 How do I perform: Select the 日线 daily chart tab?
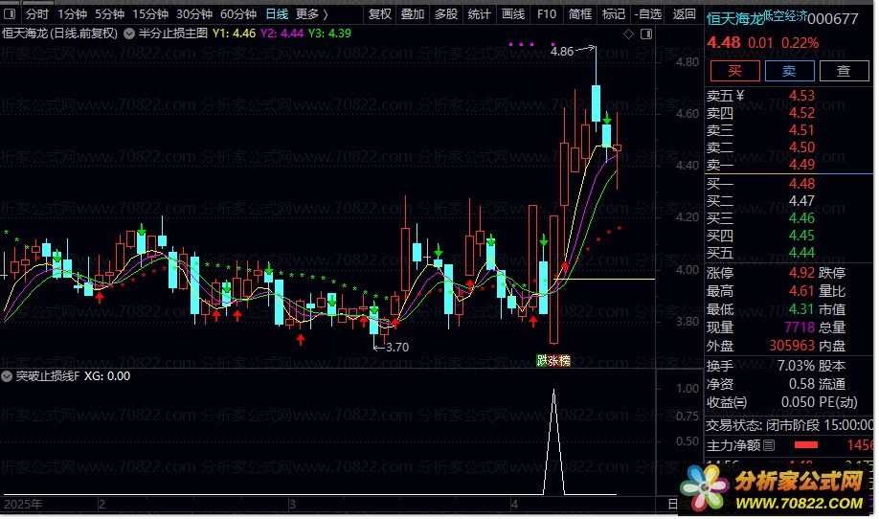(277, 14)
